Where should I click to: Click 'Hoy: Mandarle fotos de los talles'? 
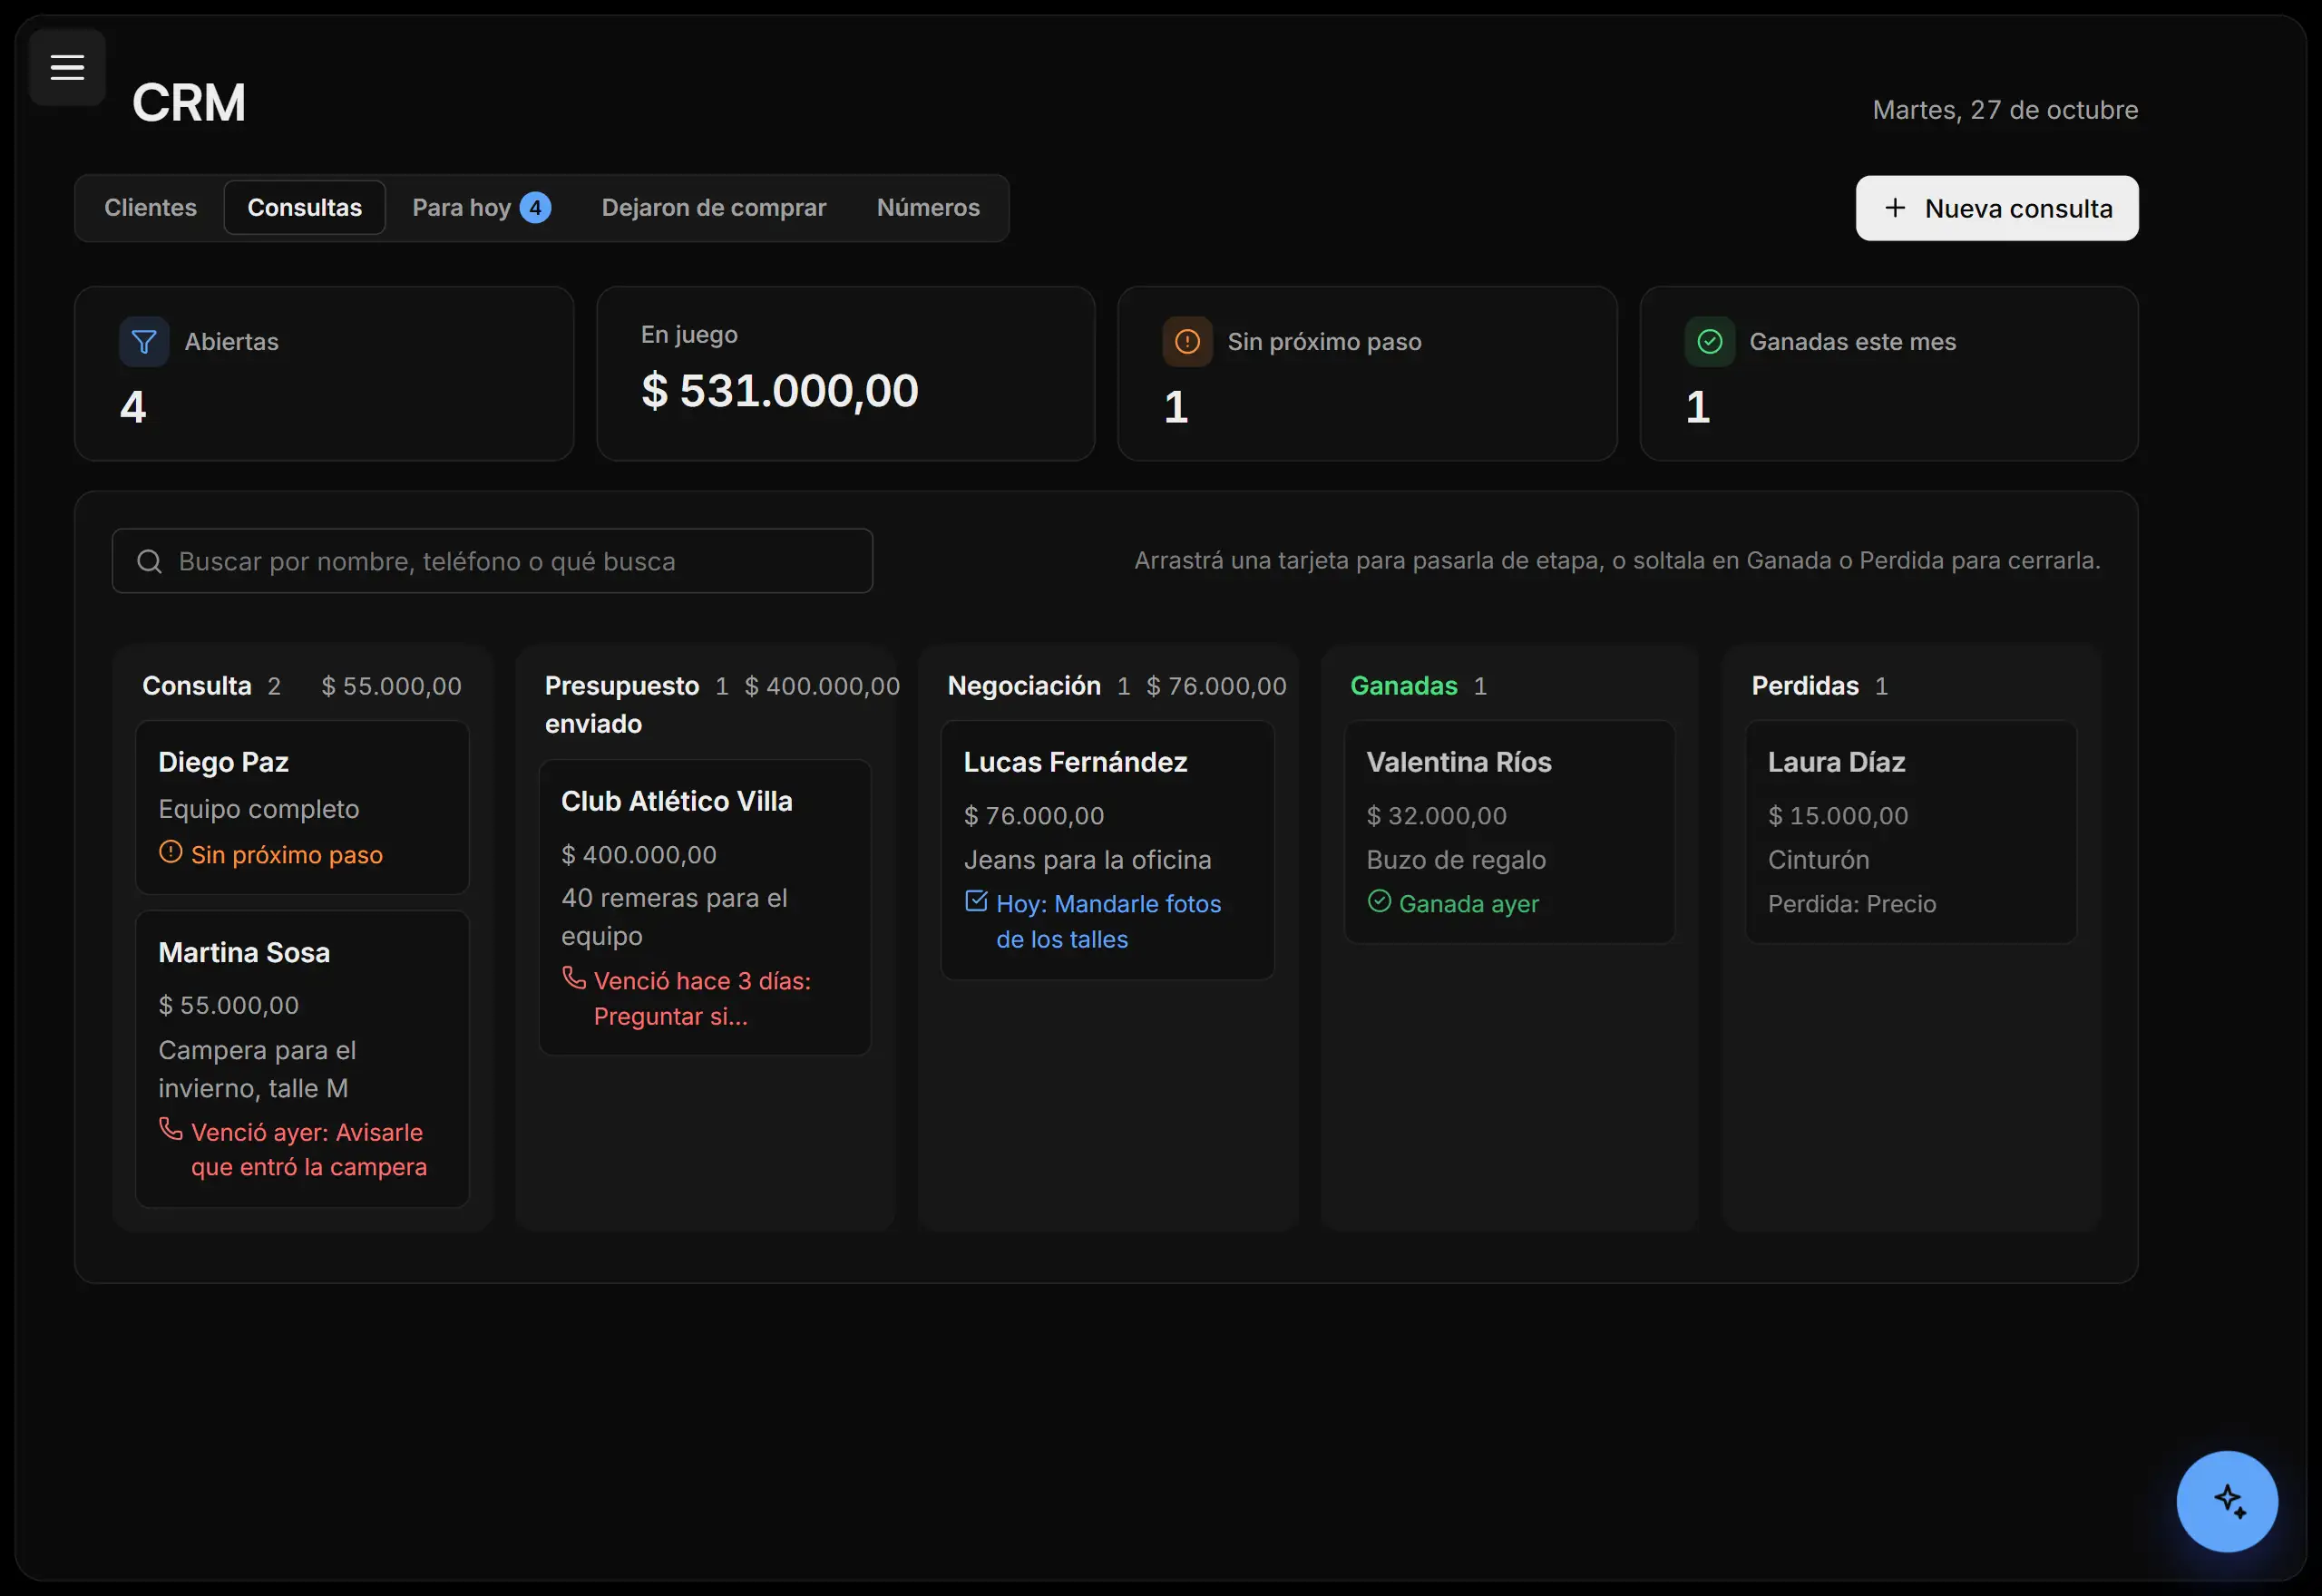pyautogui.click(x=1109, y=921)
